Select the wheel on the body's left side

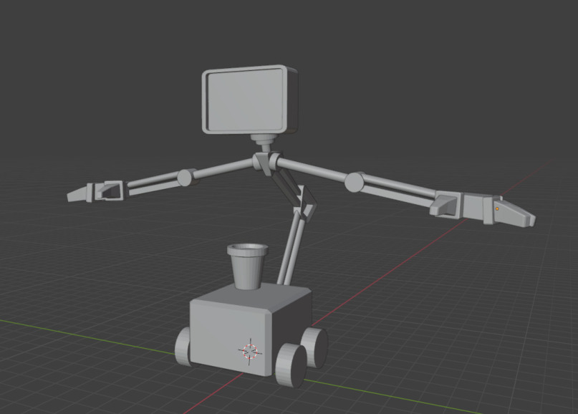click(185, 347)
